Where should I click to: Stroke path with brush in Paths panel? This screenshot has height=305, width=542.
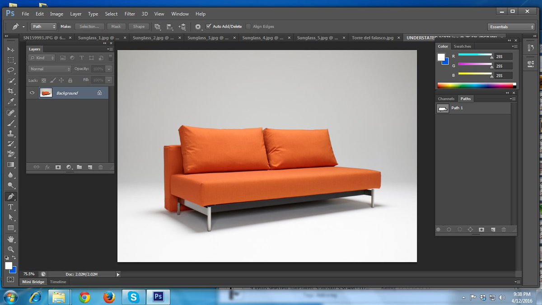coord(449,230)
